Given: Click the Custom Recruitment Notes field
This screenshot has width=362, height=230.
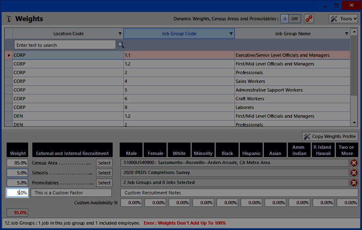Looking at the screenshot, I should coord(239,193).
